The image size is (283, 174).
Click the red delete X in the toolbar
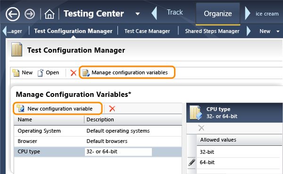(74, 73)
